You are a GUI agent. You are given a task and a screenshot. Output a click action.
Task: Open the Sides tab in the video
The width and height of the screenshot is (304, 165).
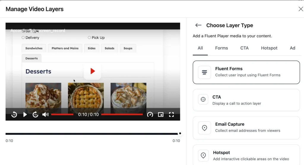(91, 48)
